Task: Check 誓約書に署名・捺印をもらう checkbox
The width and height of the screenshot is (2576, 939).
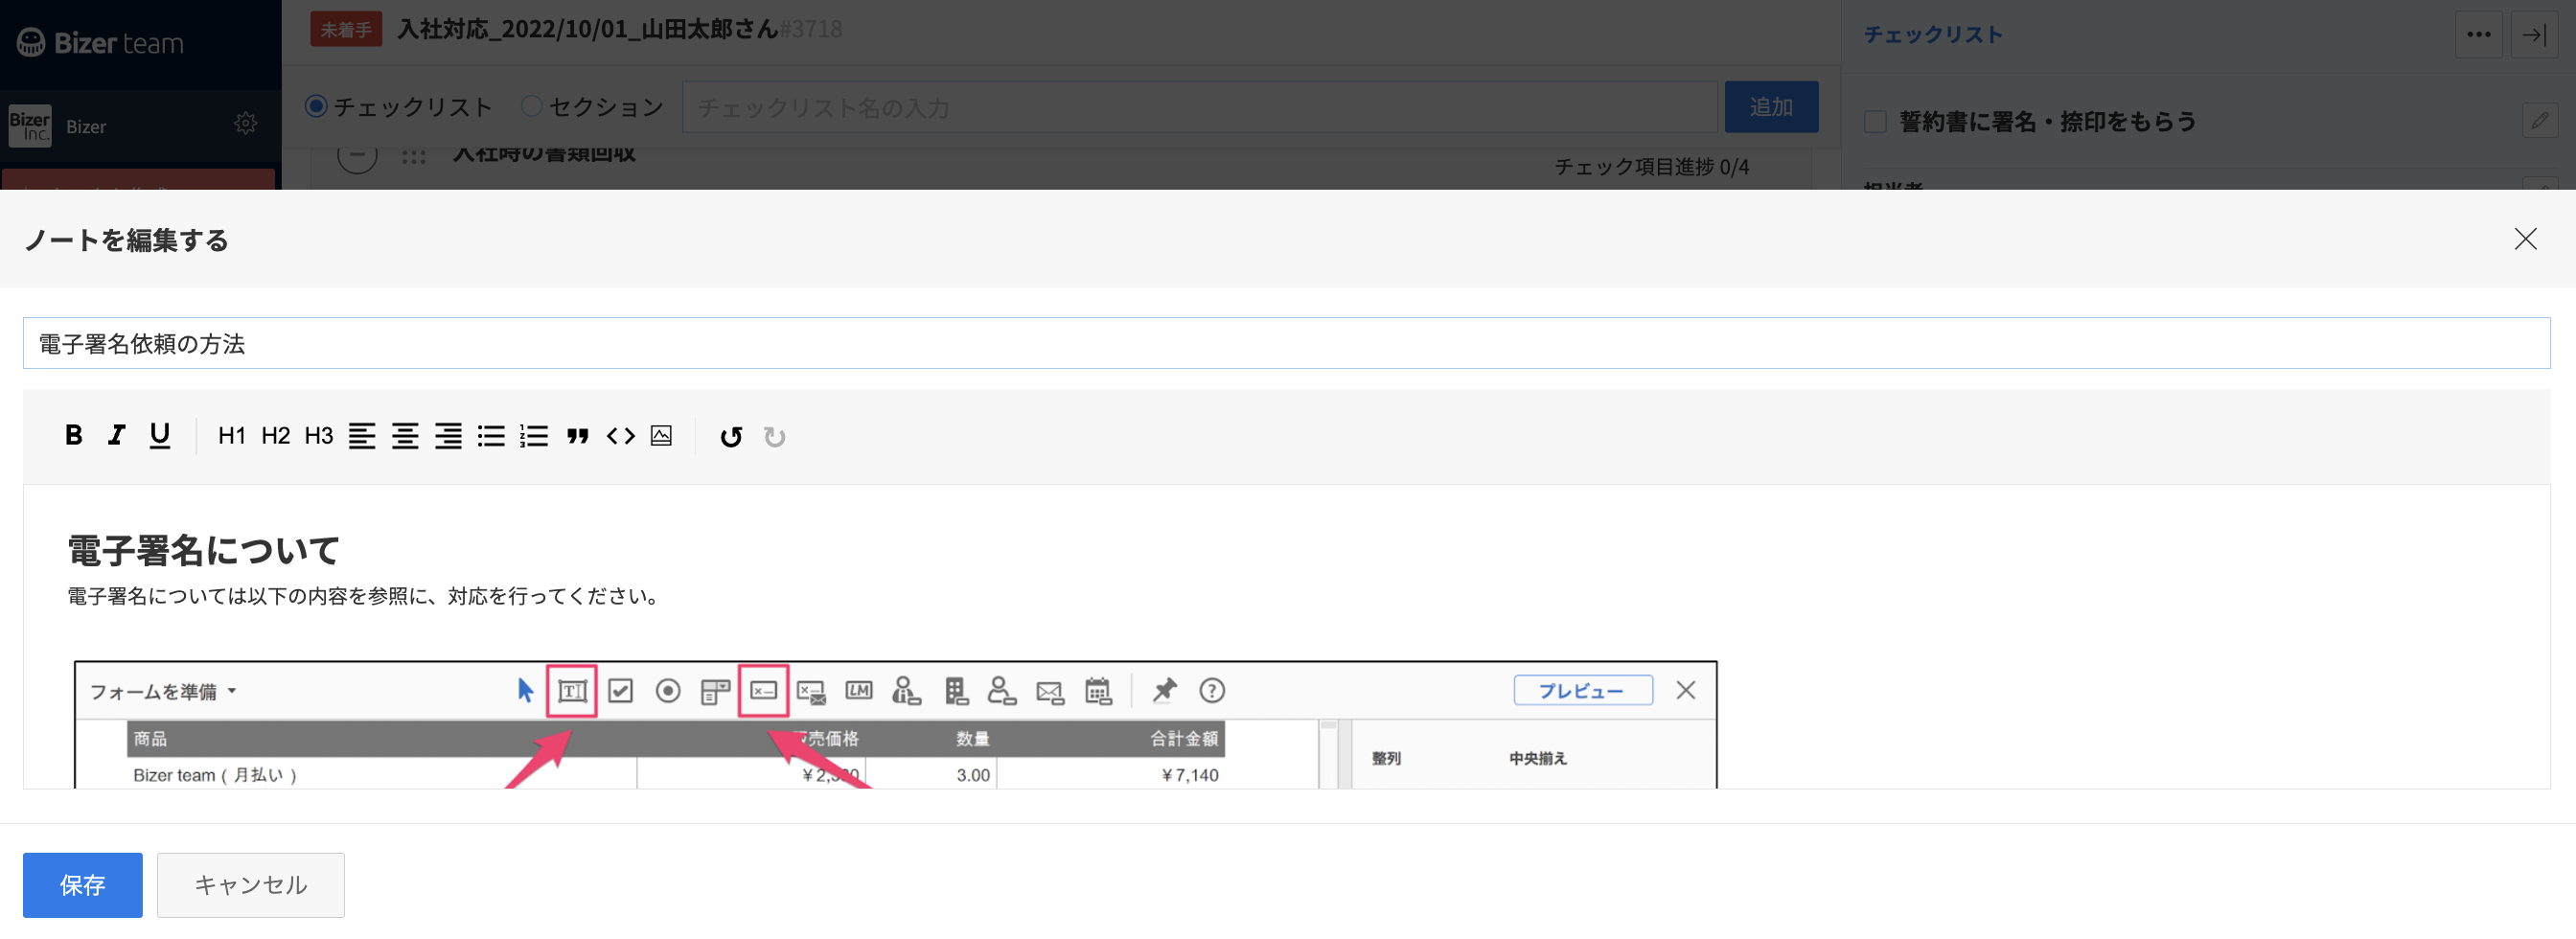Action: [1875, 122]
